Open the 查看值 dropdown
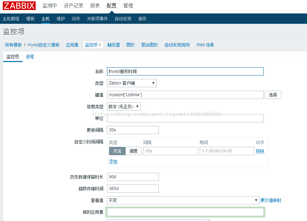Image resolution: width=307 pixels, height=221 pixels. (183, 200)
